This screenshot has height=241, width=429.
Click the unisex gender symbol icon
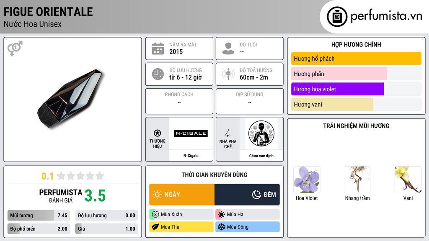pyautogui.click(x=15, y=49)
